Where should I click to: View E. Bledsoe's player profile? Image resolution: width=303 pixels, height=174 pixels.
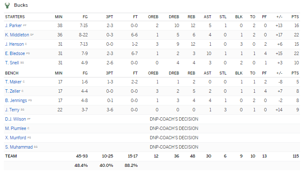pyautogui.click(x=14, y=53)
